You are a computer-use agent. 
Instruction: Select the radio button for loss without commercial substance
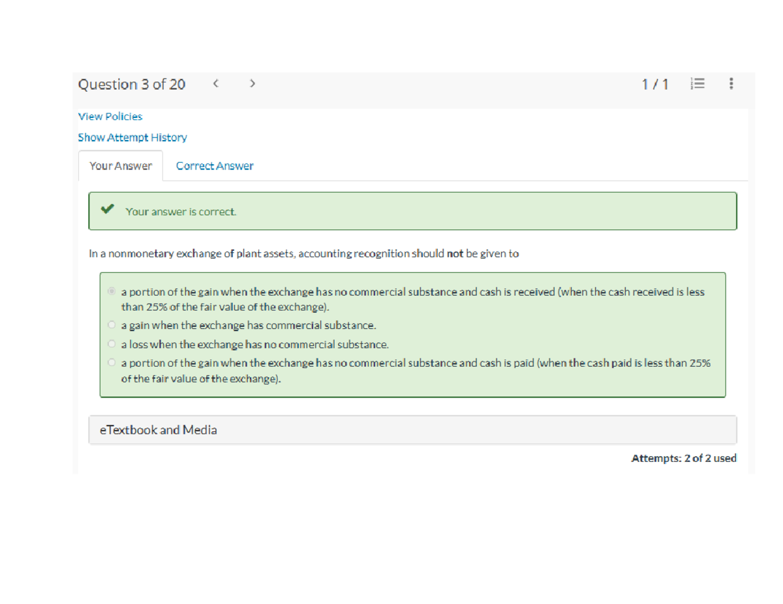pos(112,344)
